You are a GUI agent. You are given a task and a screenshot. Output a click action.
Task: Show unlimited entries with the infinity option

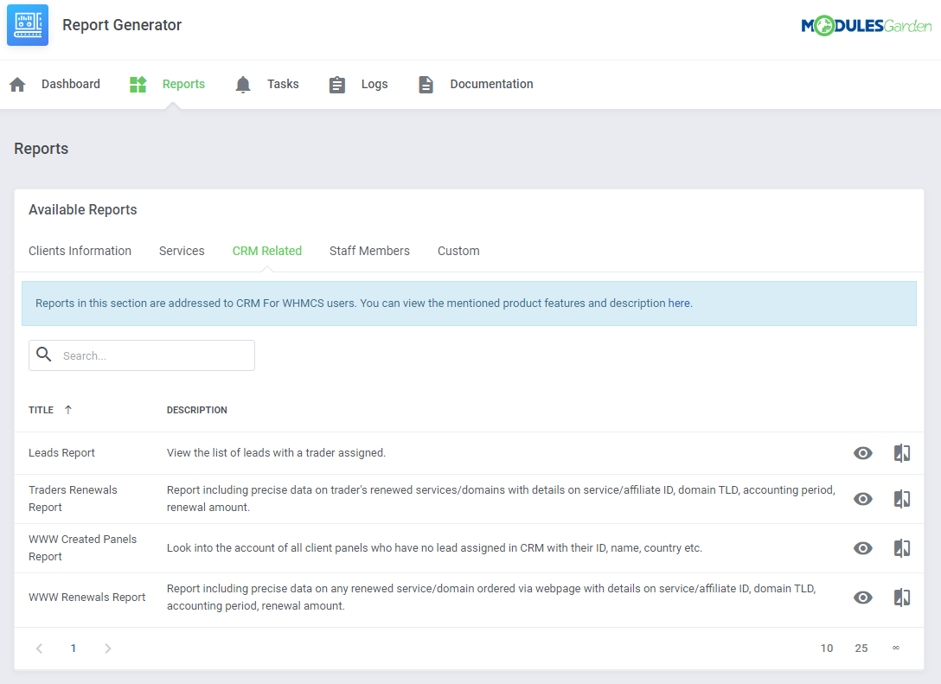point(896,648)
